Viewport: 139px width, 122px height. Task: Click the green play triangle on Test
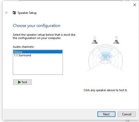(x=19, y=82)
